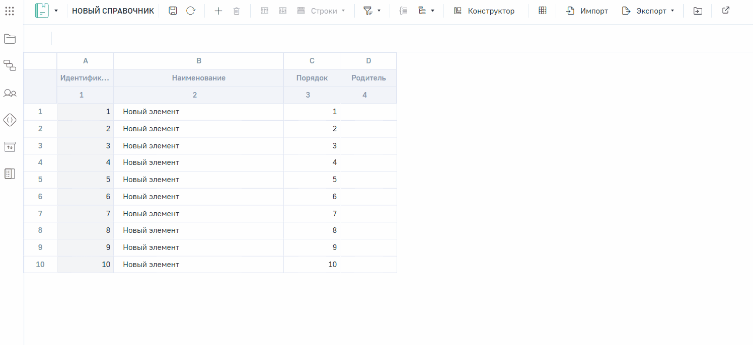Click the insert row above icon
This screenshot has height=345, width=753.
click(x=265, y=11)
